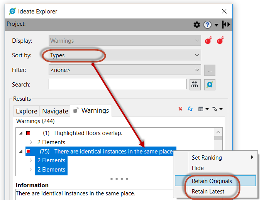Screen dimensions: 271x200
Task: Click the Warnings (244) count label
Action: 35,121
